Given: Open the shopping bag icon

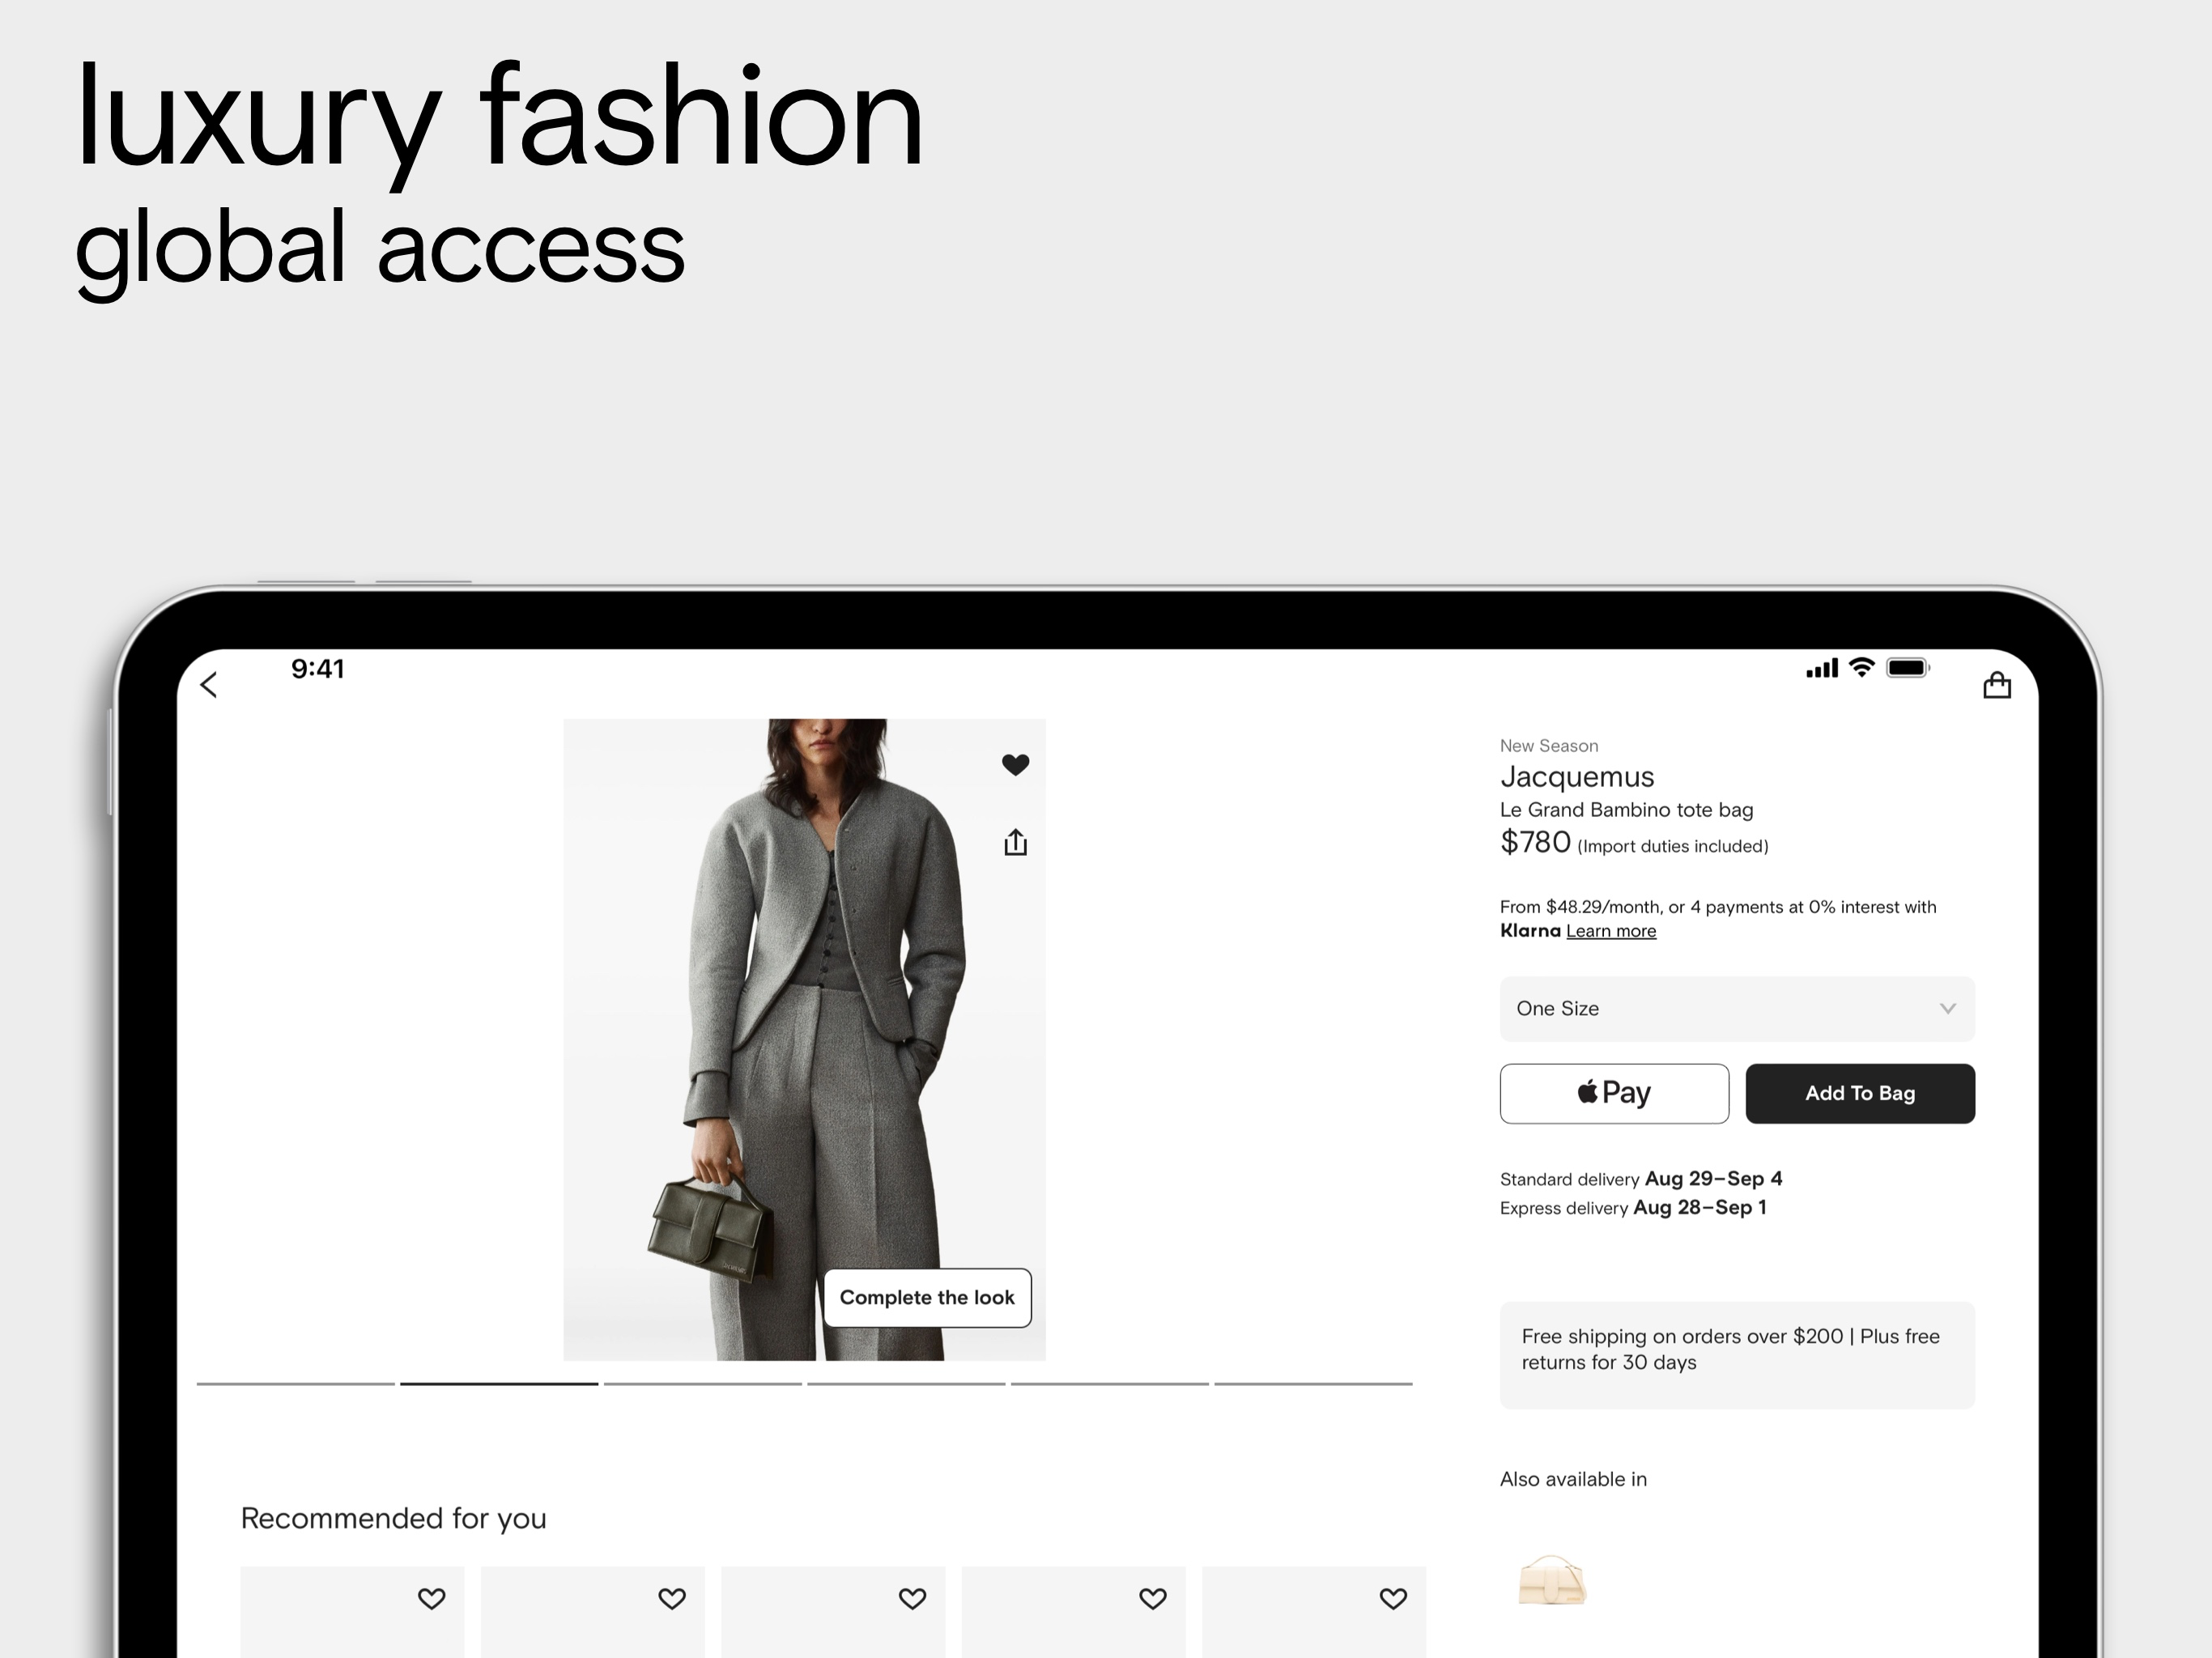Looking at the screenshot, I should coord(1997,685).
